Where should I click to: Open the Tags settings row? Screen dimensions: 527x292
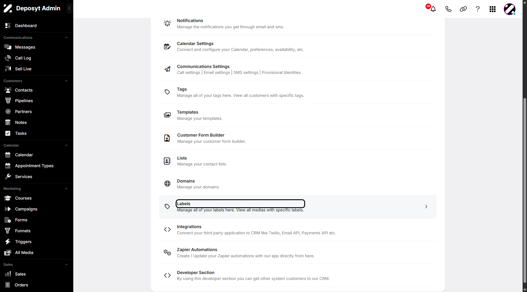coord(298,92)
